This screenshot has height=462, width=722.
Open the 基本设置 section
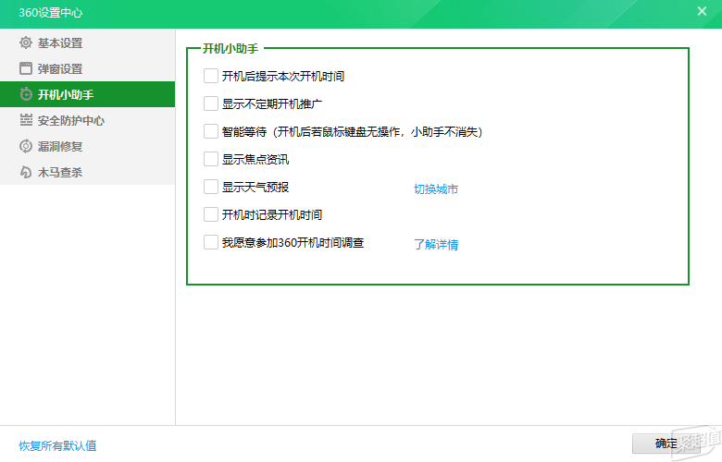click(88, 43)
